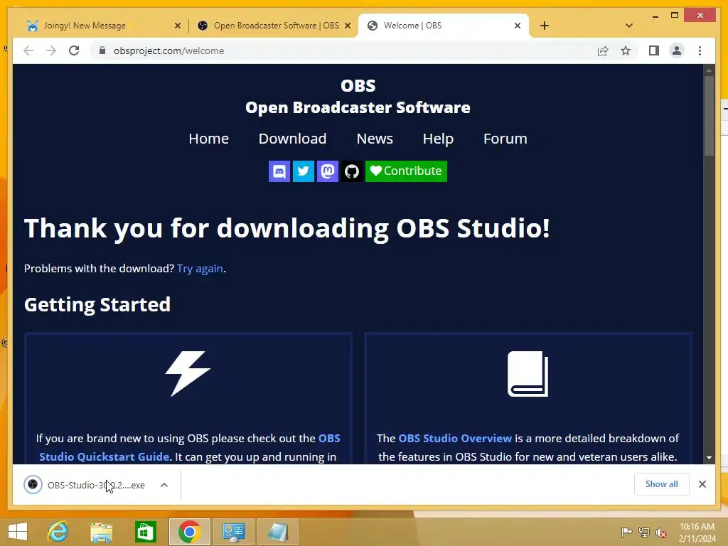This screenshot has height=546, width=728.
Task: Click Show all downloads
Action: point(662,484)
